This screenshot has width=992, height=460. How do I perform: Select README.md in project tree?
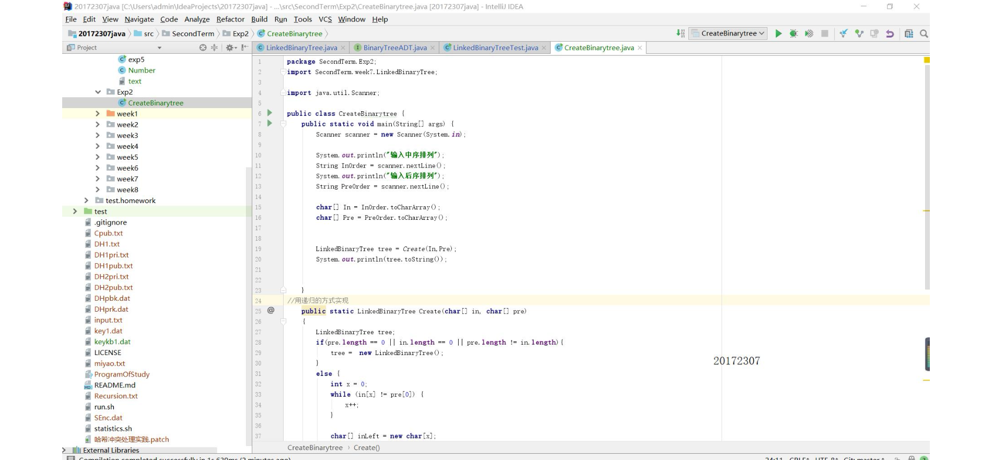(x=114, y=385)
